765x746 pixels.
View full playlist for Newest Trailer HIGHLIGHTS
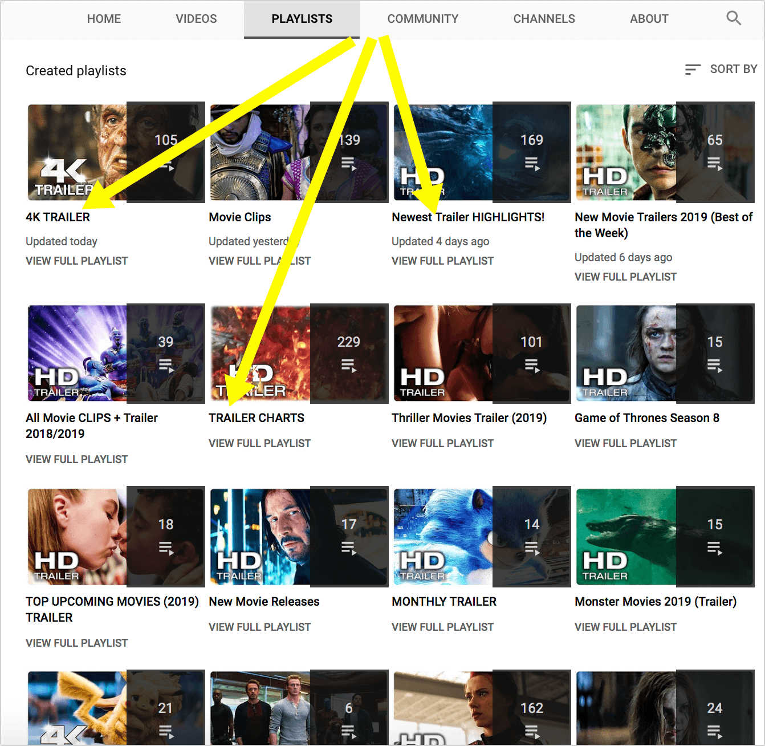(x=443, y=261)
